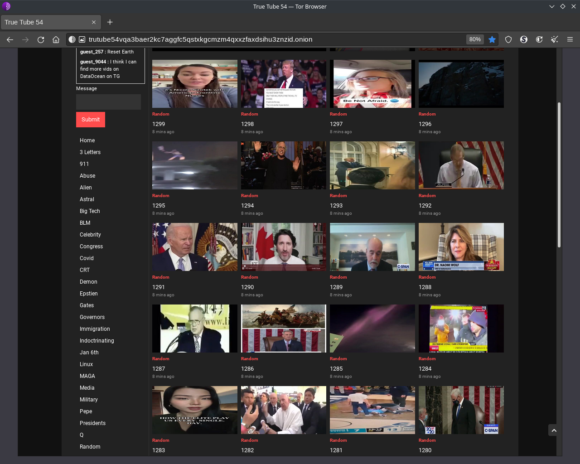Image resolution: width=580 pixels, height=464 pixels.
Task: Open the Covid category
Action: point(87,258)
